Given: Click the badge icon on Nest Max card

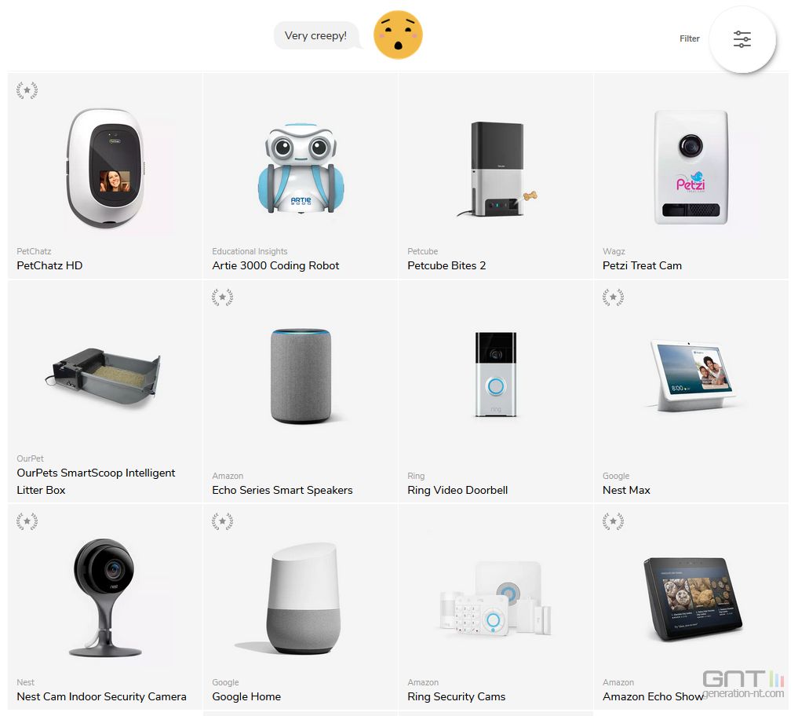Looking at the screenshot, I should pos(614,297).
